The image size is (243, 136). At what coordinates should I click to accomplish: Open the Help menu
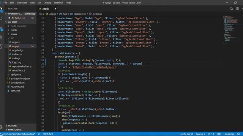68,3
